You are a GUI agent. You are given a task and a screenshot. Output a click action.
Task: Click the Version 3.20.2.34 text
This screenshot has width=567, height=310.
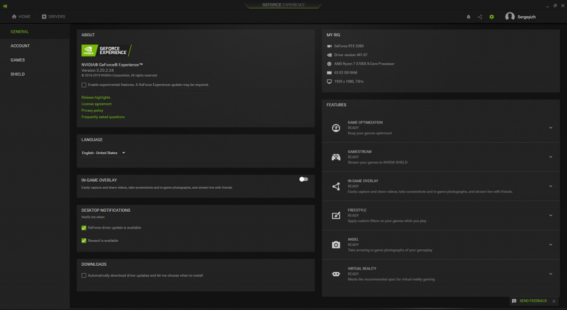click(x=97, y=70)
